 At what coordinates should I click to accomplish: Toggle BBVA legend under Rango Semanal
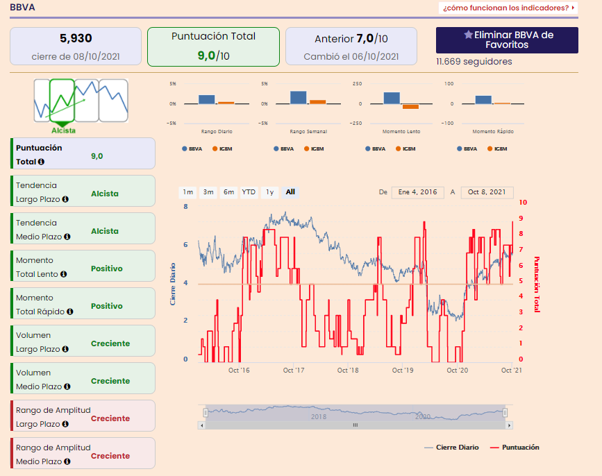pos(283,148)
